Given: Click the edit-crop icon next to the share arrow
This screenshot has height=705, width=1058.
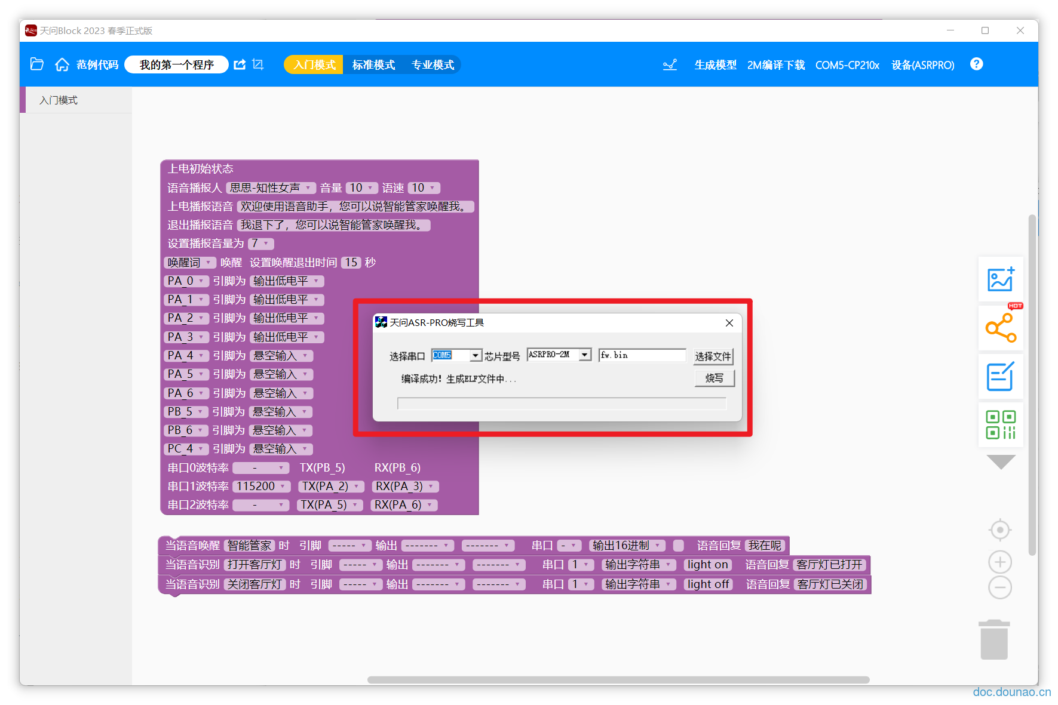Looking at the screenshot, I should 258,64.
